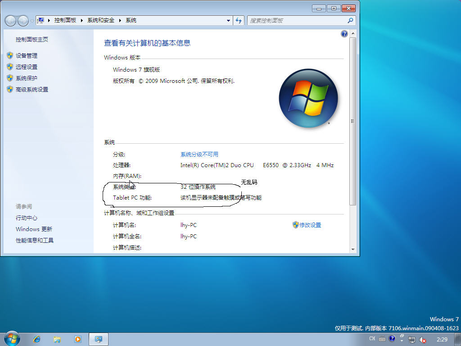Viewport: 461px width, 346px height.
Task: Click the Show desktop button
Action: pos(457,340)
